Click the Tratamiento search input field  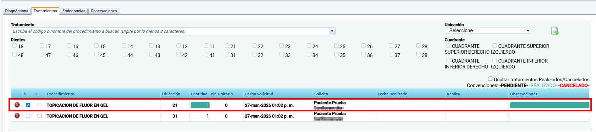(170, 31)
